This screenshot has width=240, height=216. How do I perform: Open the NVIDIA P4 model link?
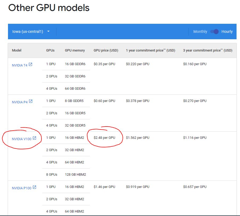coord(20,102)
